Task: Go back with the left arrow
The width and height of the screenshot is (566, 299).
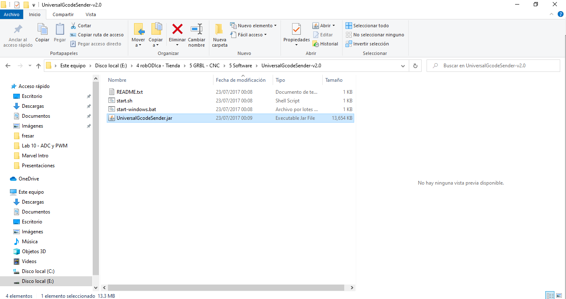Action: click(8, 66)
